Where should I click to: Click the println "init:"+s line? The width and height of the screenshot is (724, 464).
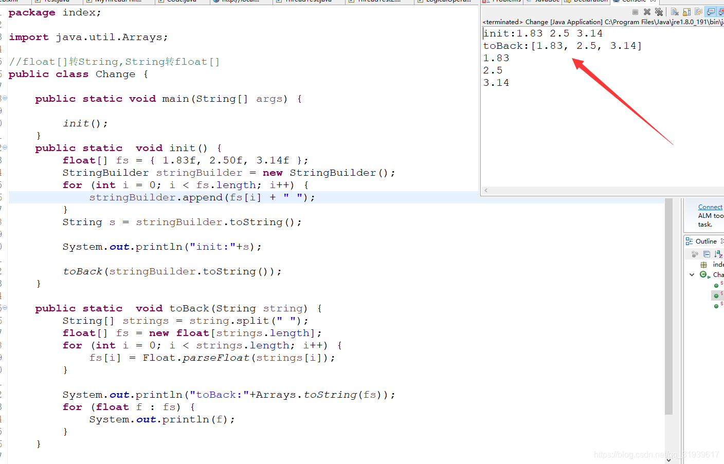(x=162, y=247)
